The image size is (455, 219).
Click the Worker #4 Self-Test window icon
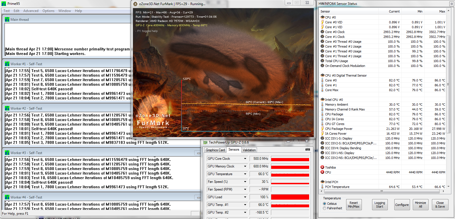[x=7, y=197]
